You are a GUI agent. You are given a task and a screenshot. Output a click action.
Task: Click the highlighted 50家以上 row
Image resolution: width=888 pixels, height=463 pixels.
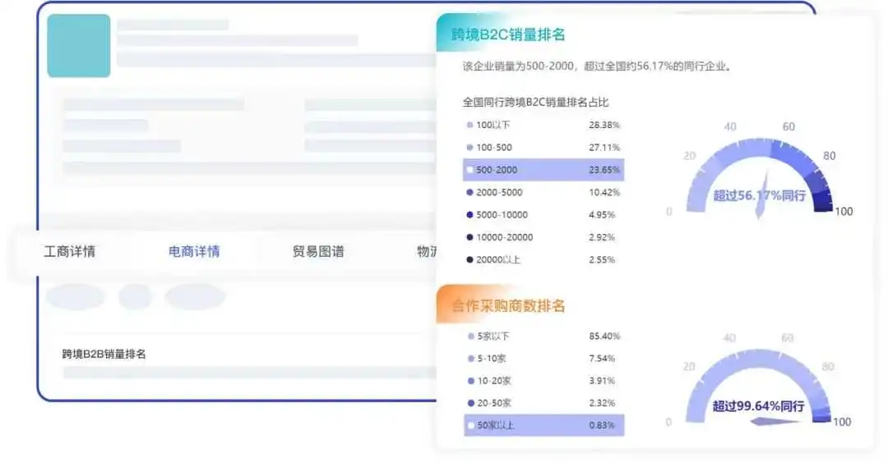543,425
